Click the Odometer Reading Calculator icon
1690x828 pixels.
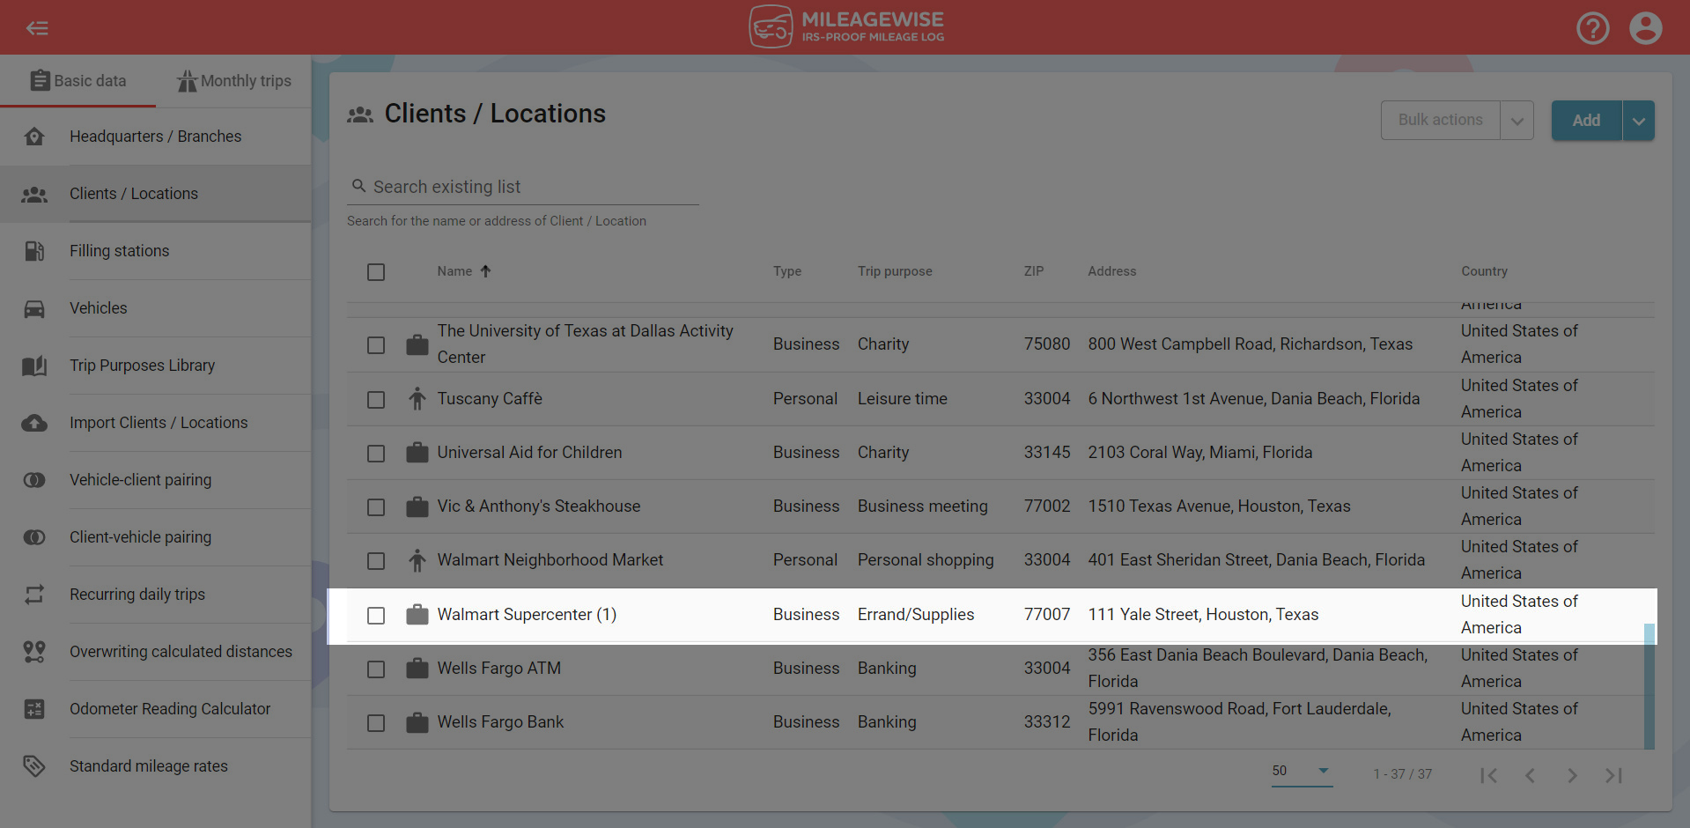[x=34, y=709]
